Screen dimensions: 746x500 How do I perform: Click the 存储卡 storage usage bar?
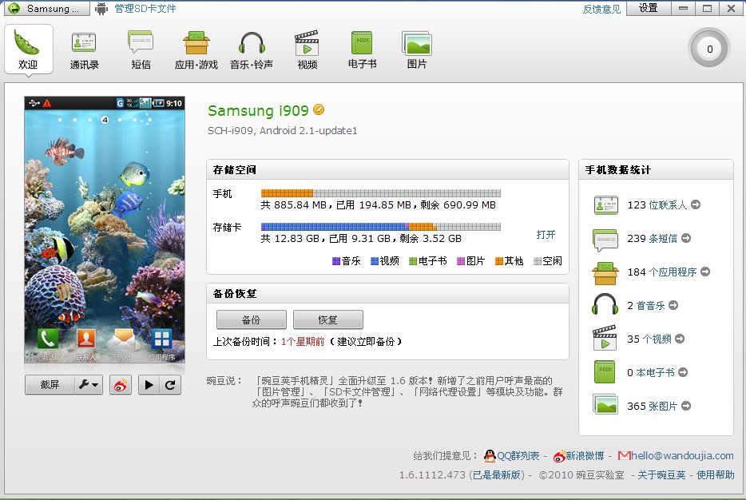[x=381, y=227]
